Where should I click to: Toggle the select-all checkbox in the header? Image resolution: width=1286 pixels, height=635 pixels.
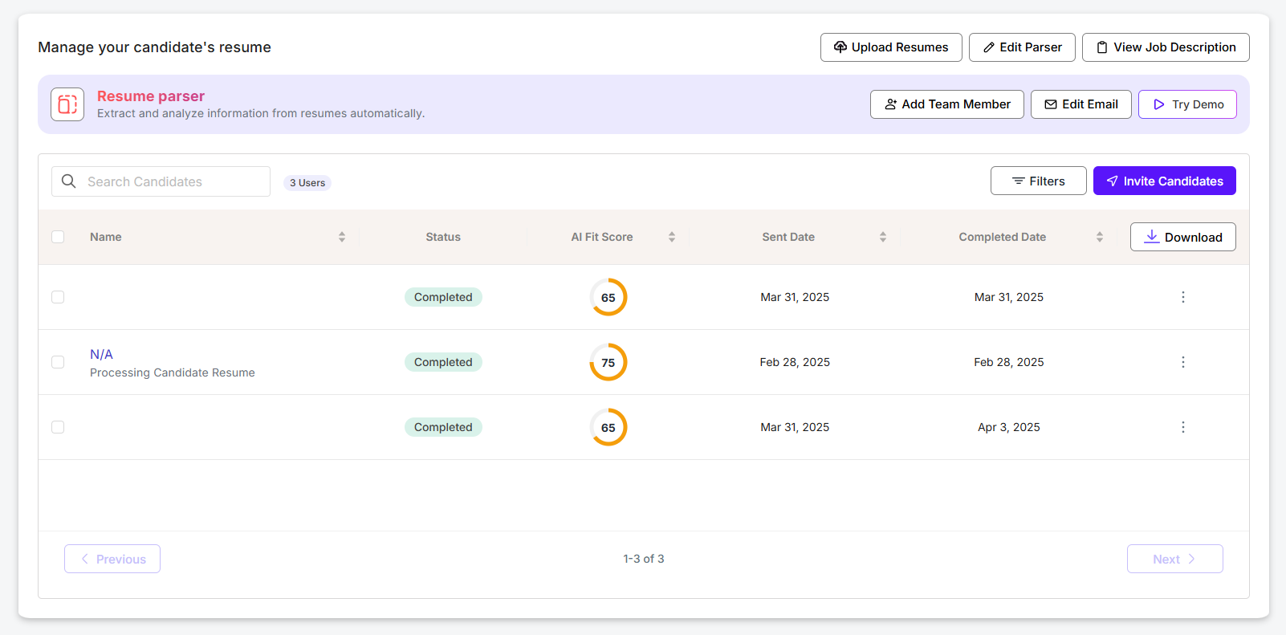58,237
